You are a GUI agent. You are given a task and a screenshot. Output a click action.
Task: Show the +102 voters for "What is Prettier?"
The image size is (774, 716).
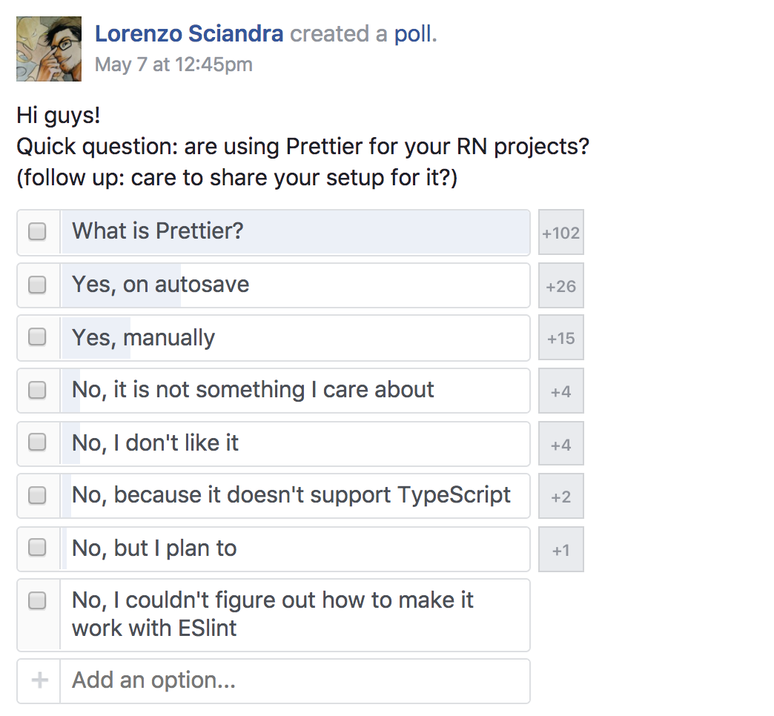pyautogui.click(x=560, y=233)
